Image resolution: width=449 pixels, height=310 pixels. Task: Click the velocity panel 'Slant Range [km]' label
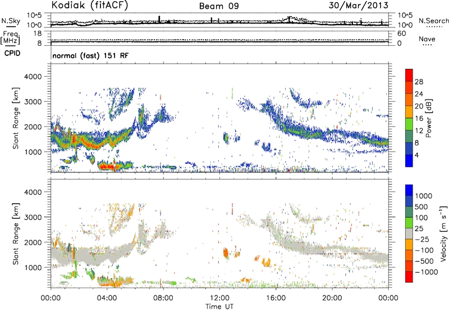(x=16, y=233)
